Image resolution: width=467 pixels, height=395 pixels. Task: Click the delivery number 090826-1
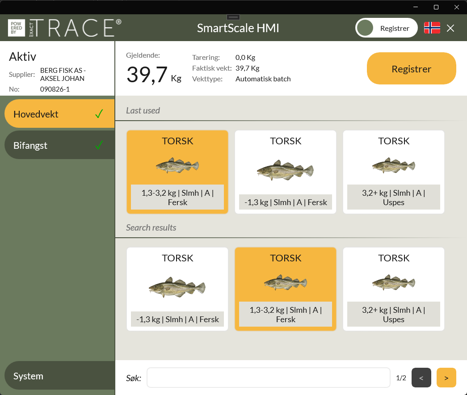pos(55,89)
